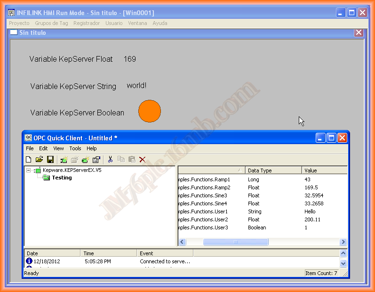Open the Grupos de Tag menu

tap(51, 23)
